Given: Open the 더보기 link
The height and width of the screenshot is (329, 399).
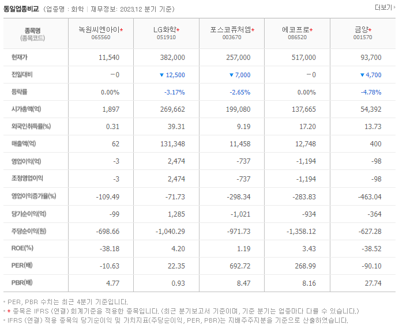Looking at the screenshot, I should coord(385,7).
